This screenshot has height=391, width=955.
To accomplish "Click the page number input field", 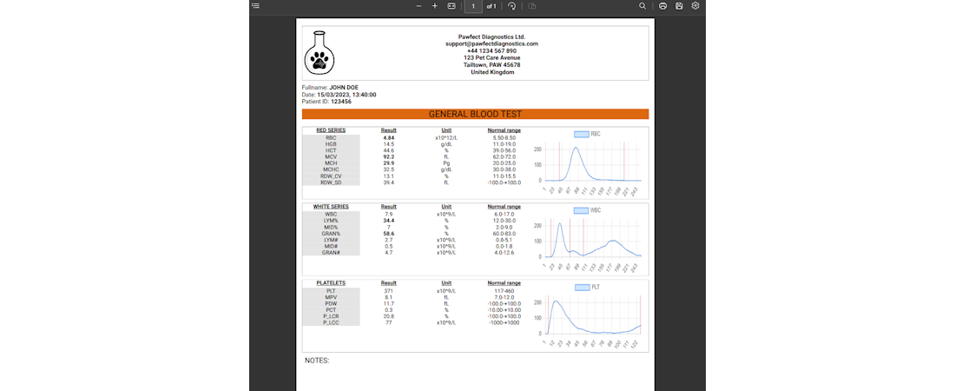I will pos(473,6).
